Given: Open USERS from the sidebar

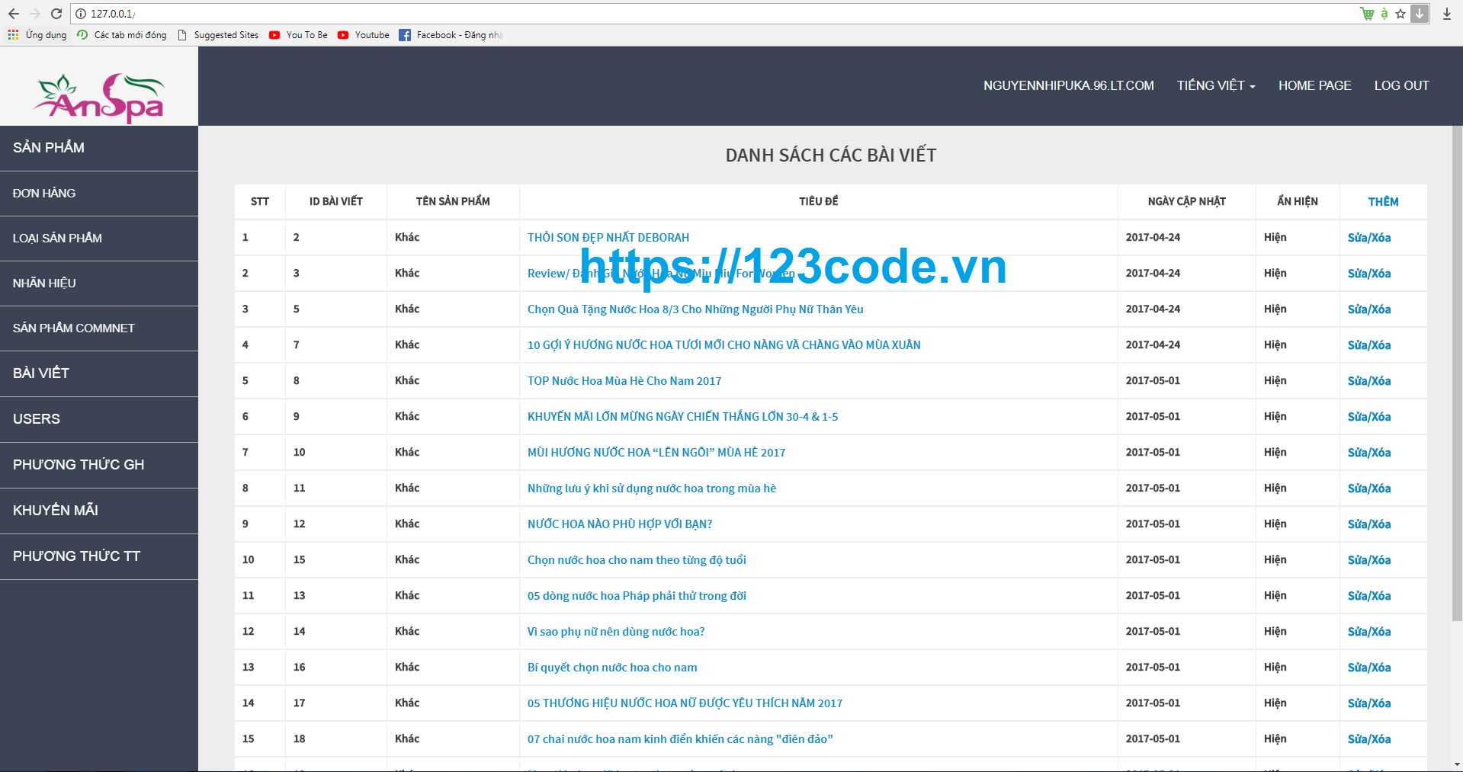Looking at the screenshot, I should click(36, 419).
